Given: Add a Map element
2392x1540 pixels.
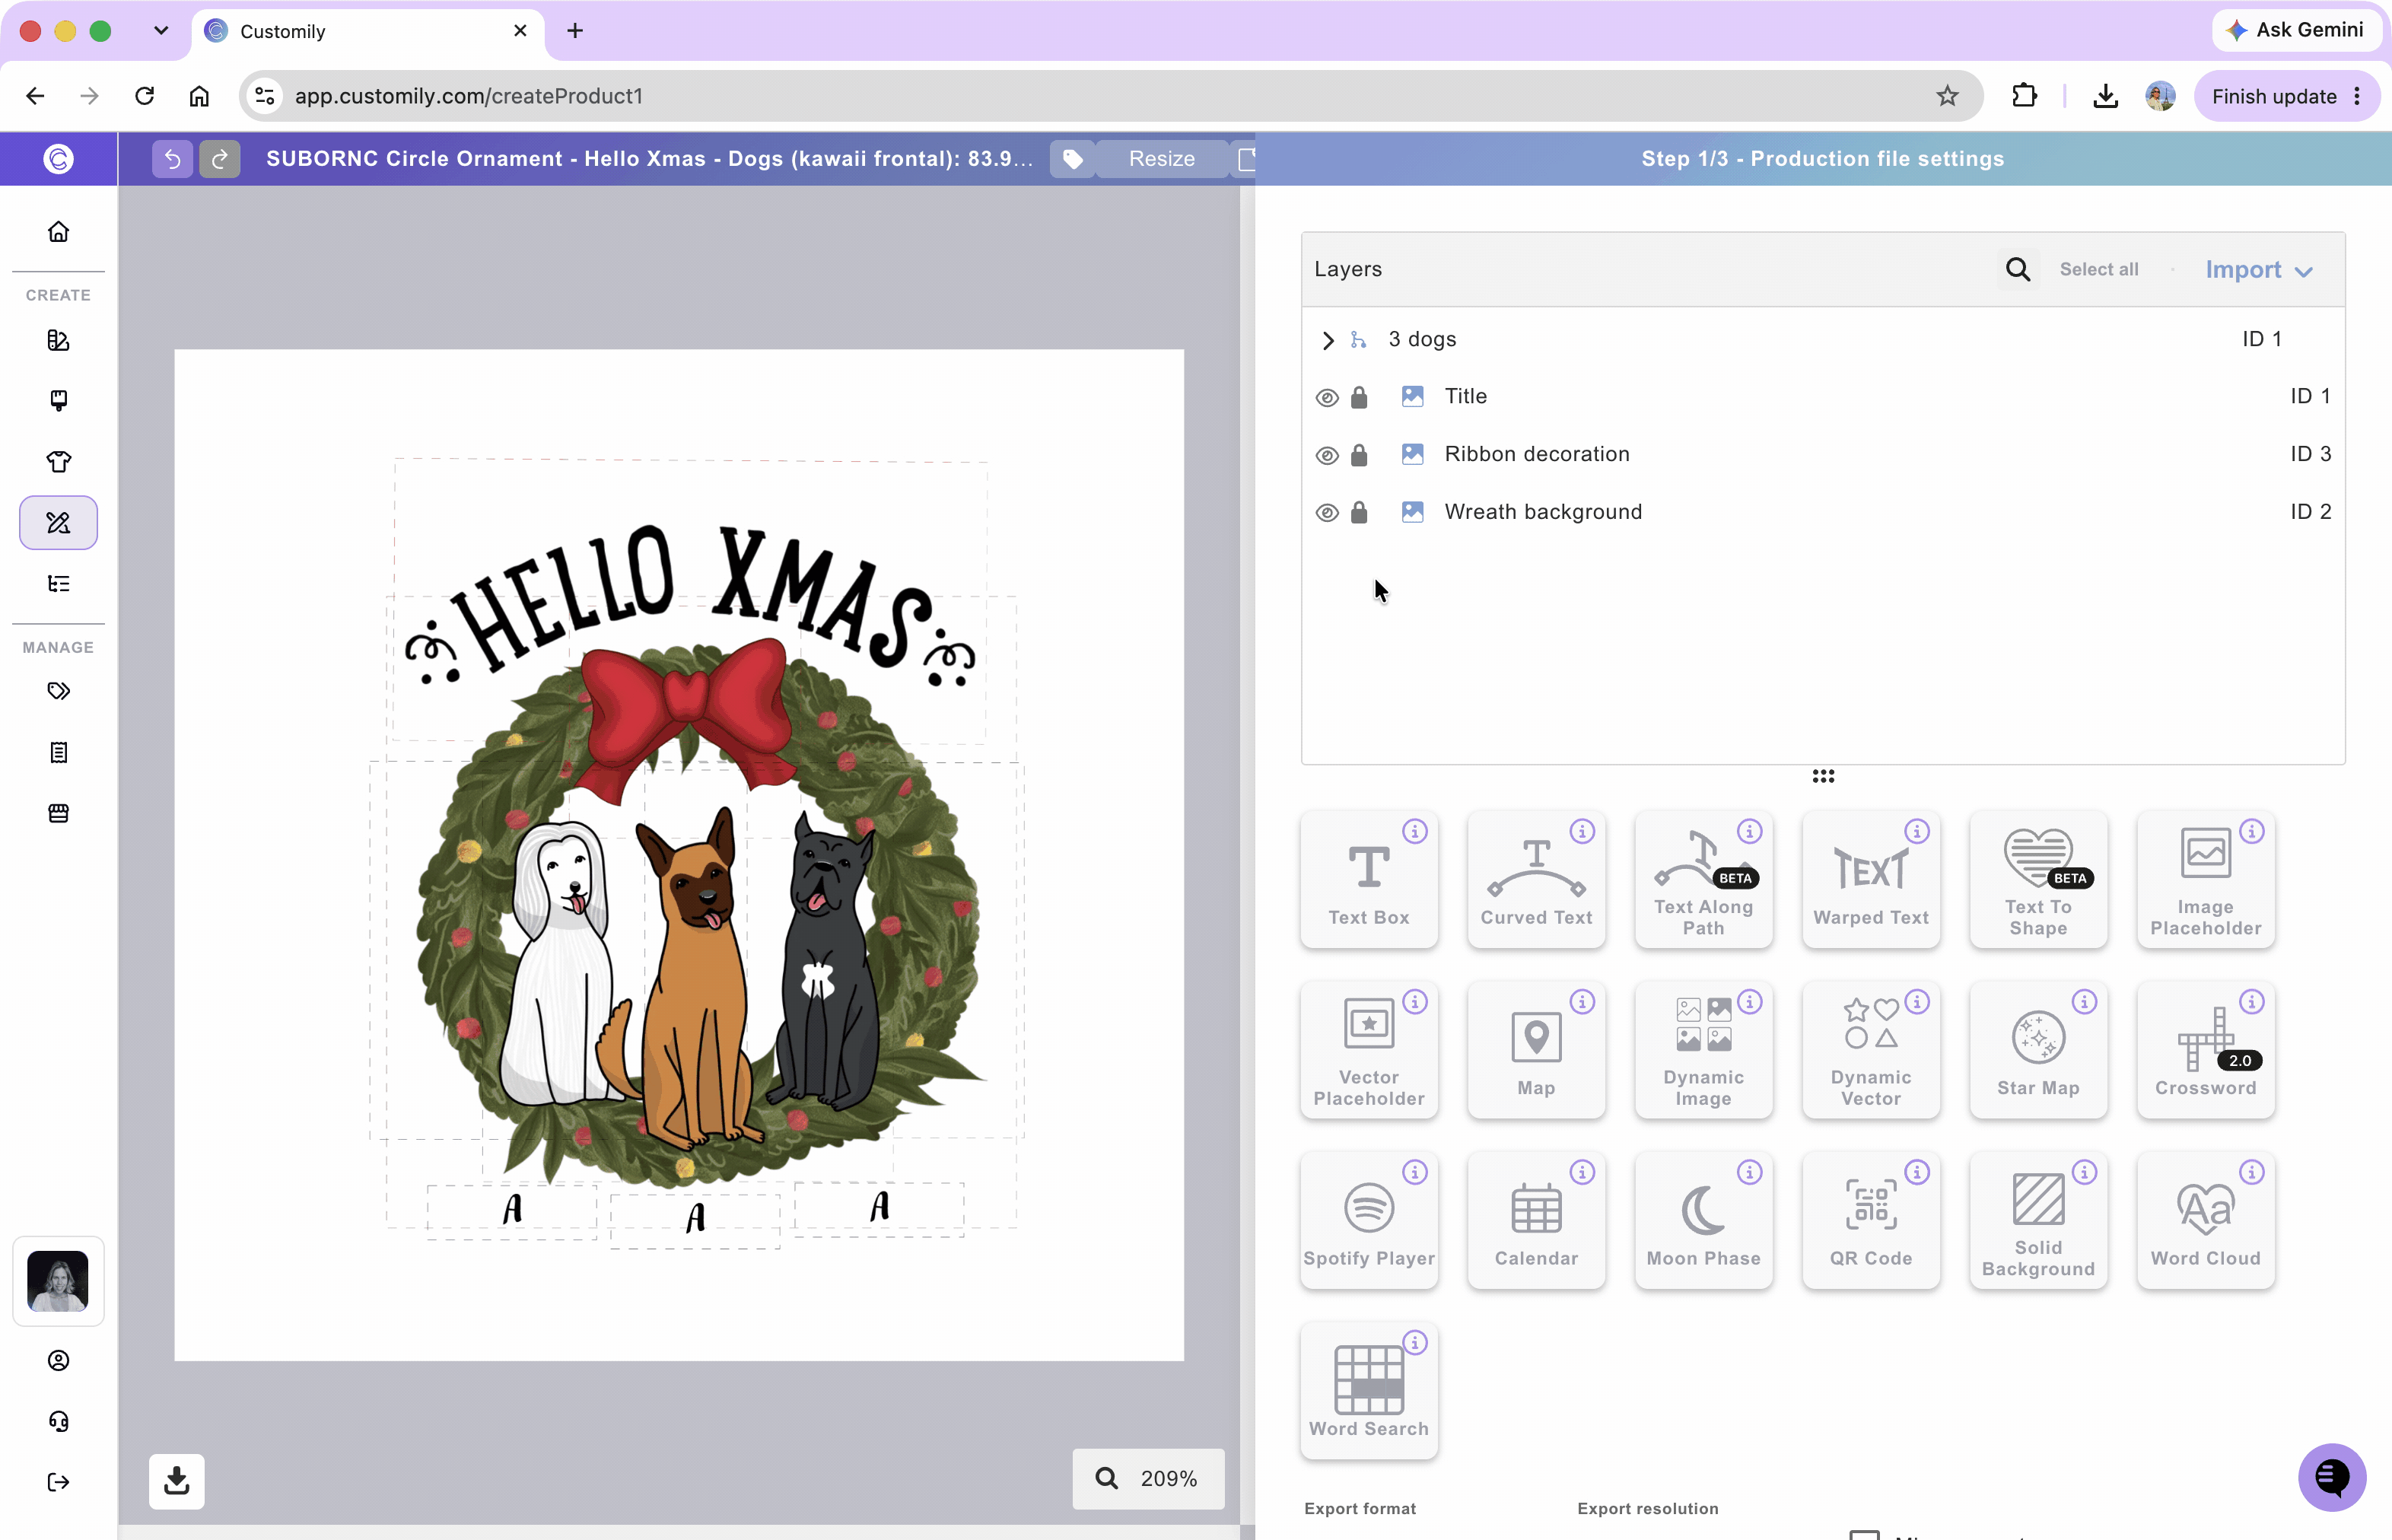Looking at the screenshot, I should tap(1536, 1050).
